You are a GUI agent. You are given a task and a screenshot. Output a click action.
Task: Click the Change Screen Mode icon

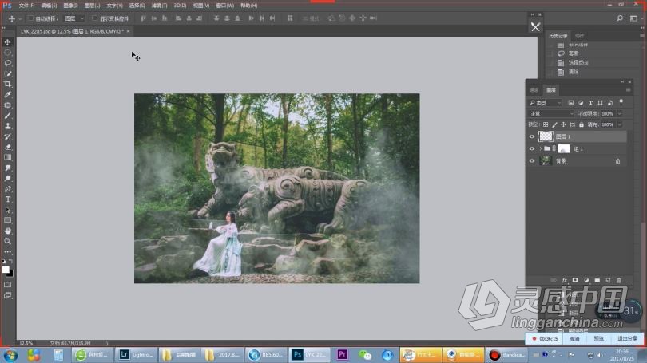[x=7, y=295]
